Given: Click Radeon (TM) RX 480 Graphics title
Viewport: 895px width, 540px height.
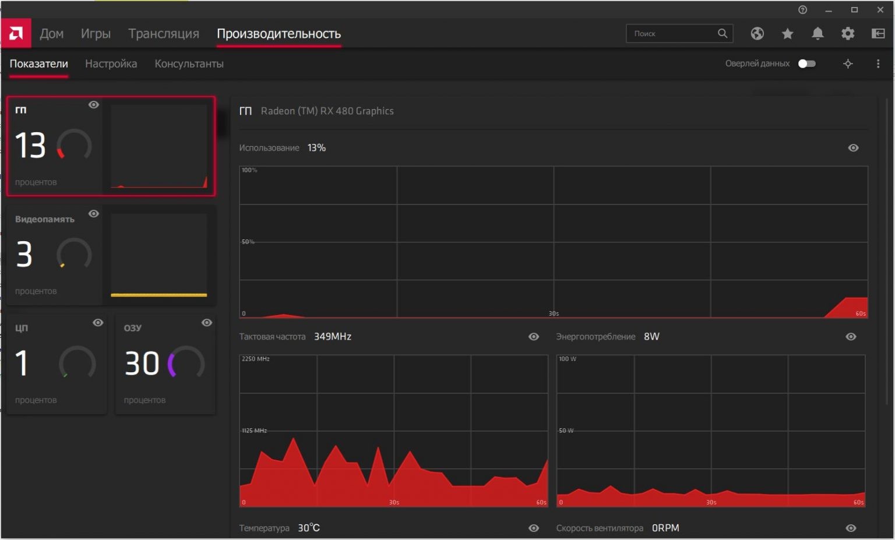Looking at the screenshot, I should [x=327, y=111].
